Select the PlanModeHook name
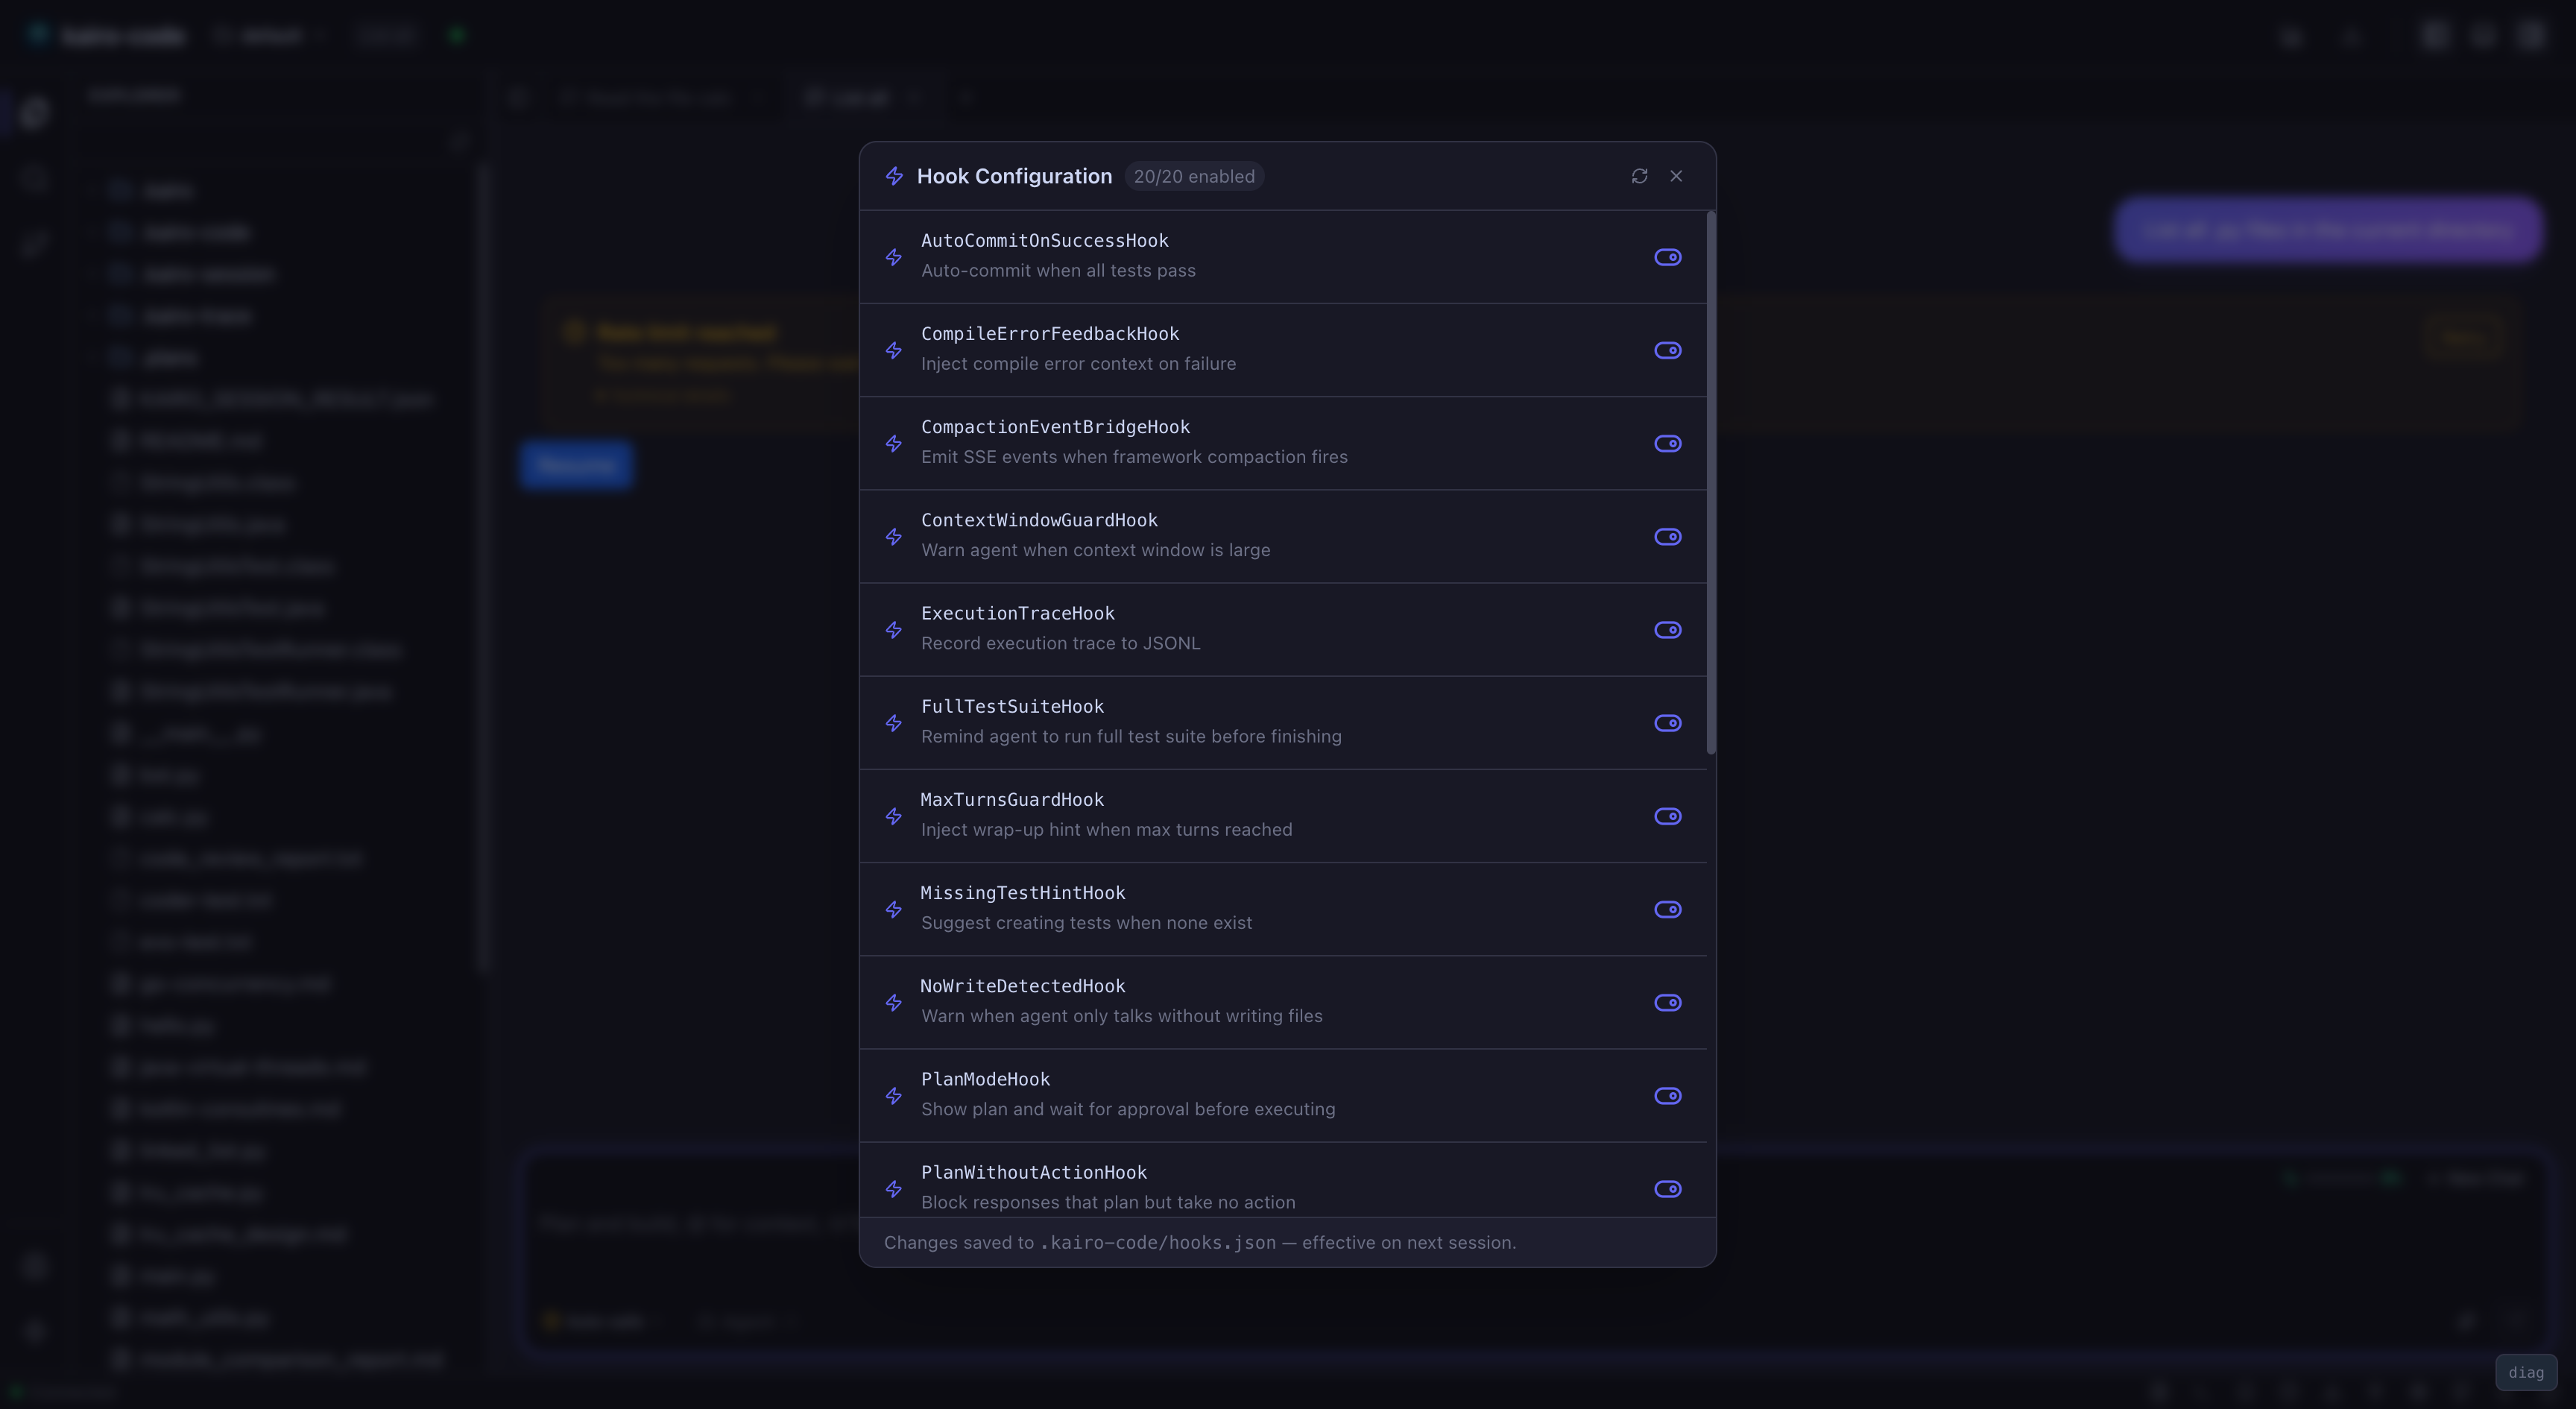Image resolution: width=2576 pixels, height=1409 pixels. click(985, 1079)
